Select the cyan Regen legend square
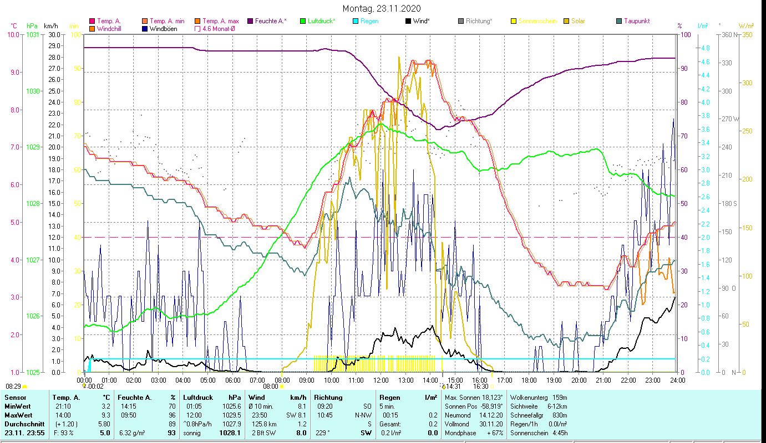 (x=356, y=22)
